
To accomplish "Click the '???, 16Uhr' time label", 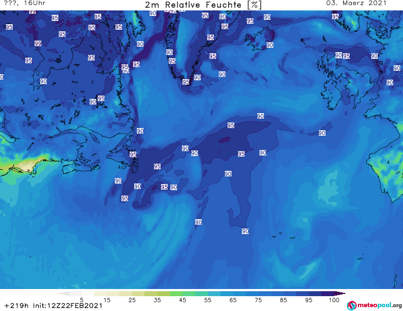I will tap(25, 3).
